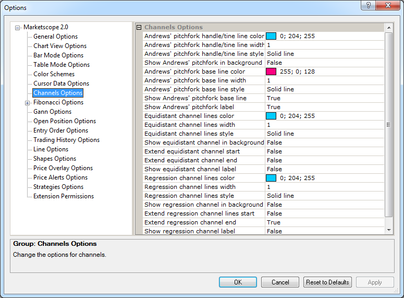
Task: Select the Marketscope 2.0 root item
Action: tap(45, 27)
